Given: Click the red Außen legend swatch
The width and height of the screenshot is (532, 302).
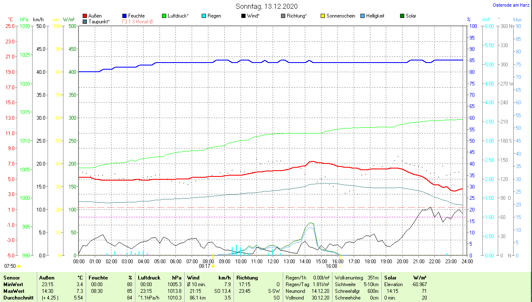Looking at the screenshot, I should [x=85, y=16].
